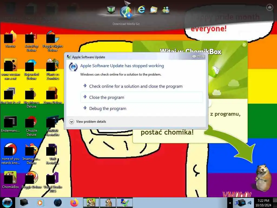Switch to Apple Software Update taskbar button
The width and height of the screenshot is (277, 208).
click(125, 203)
